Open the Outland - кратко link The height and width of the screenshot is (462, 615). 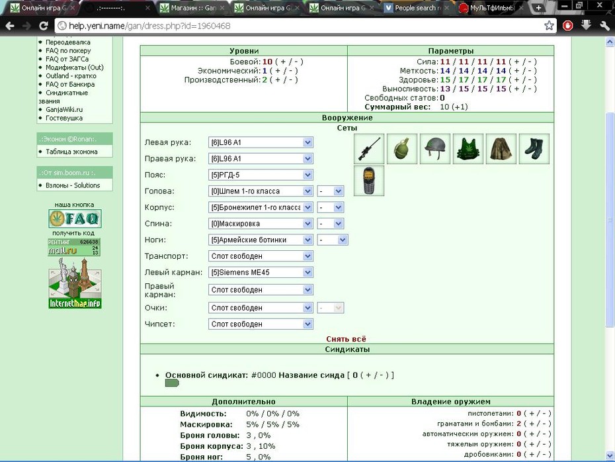point(71,75)
